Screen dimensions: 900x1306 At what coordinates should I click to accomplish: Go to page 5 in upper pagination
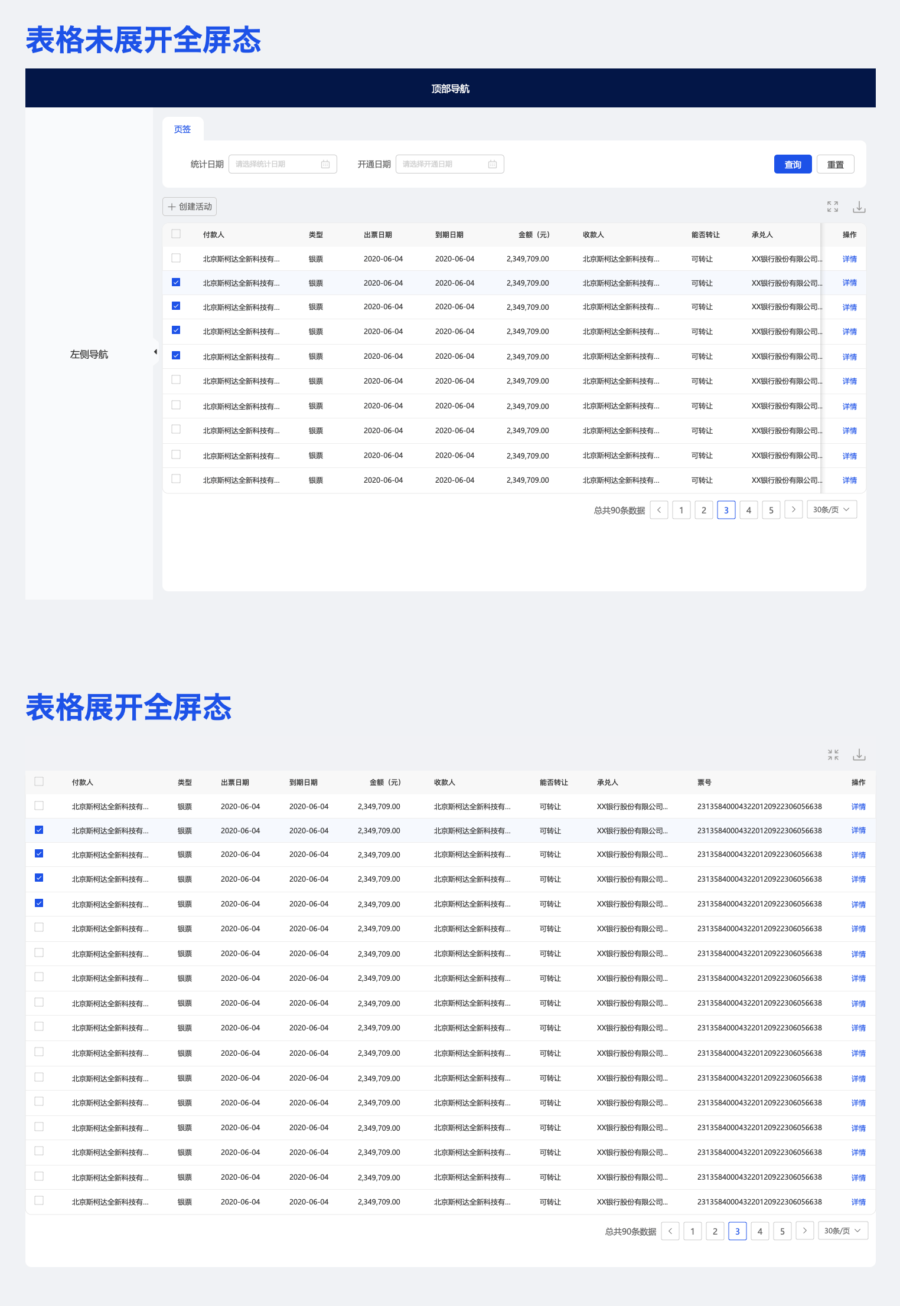click(x=771, y=510)
